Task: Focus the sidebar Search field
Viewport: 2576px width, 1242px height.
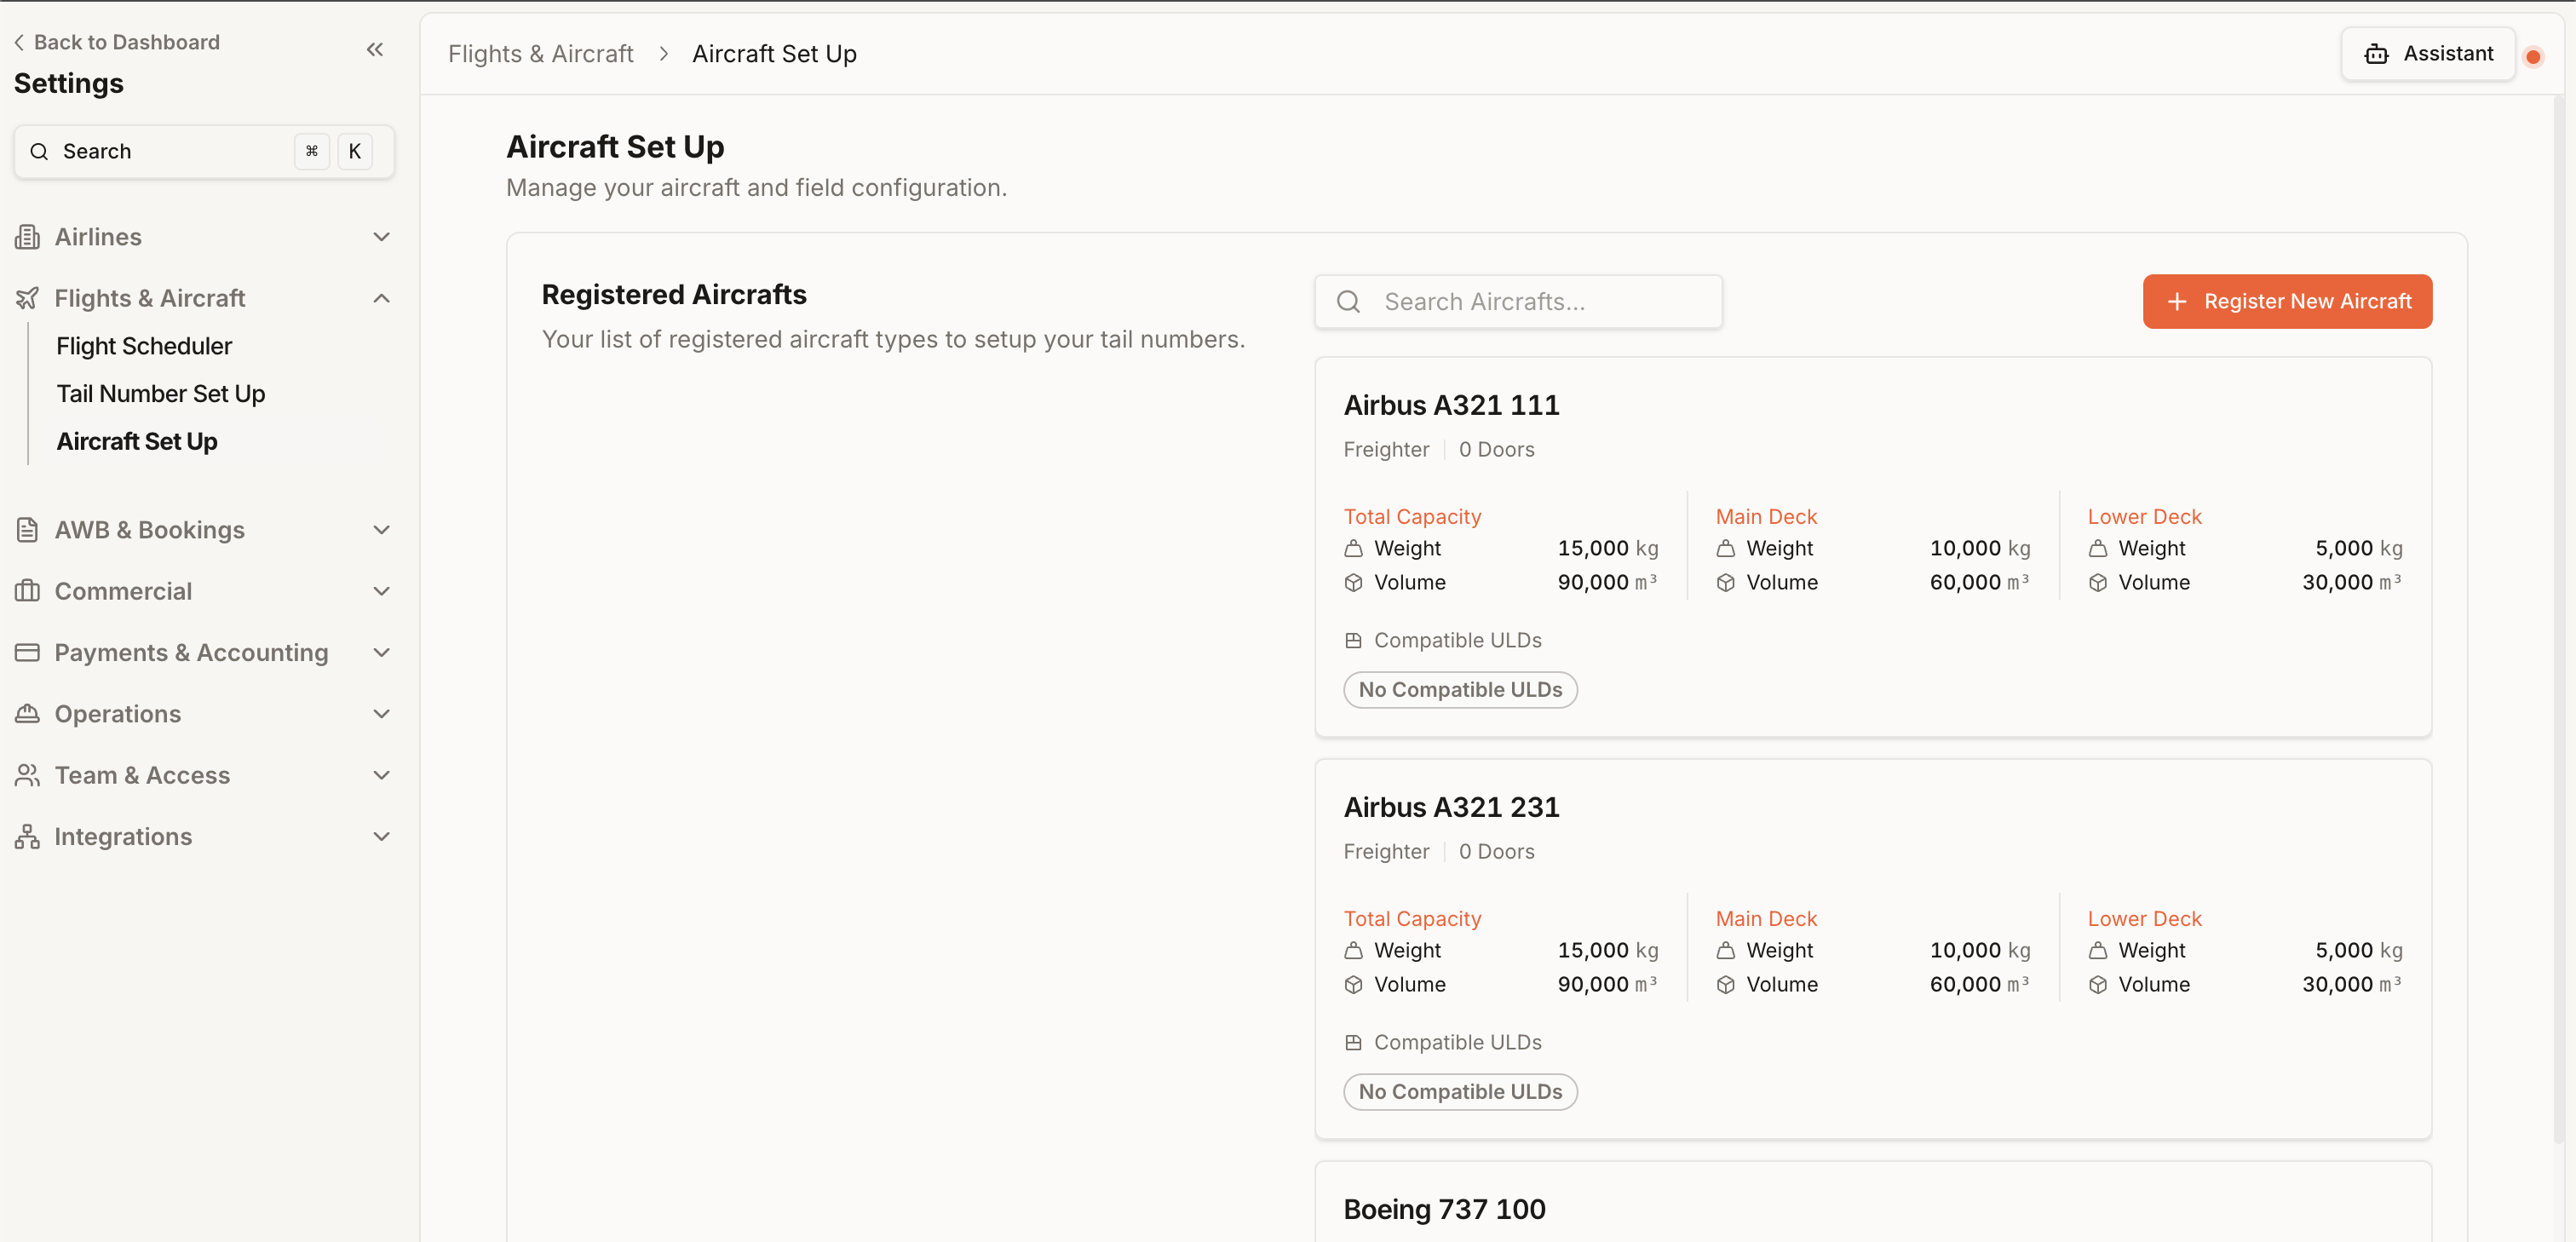Action: (x=204, y=152)
